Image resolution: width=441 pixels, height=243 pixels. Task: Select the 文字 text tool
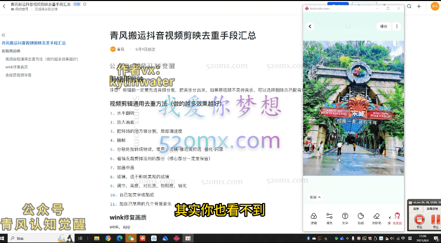(x=345, y=219)
